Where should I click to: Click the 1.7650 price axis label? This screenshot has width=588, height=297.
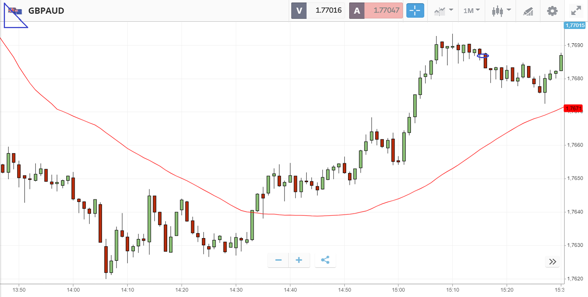[574, 179]
